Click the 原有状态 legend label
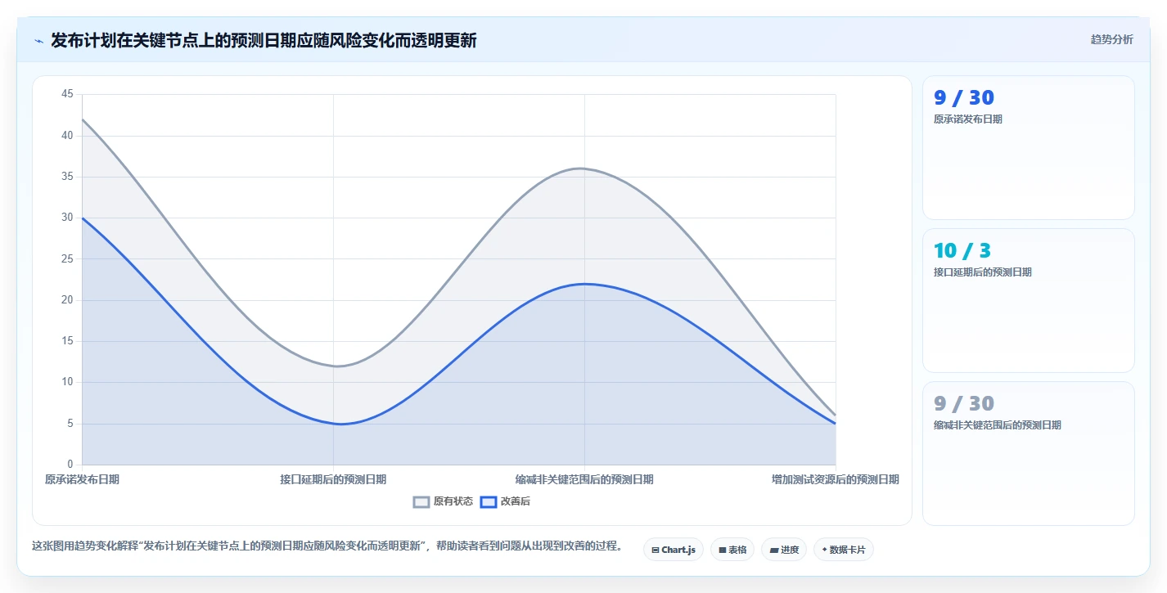 click(x=453, y=501)
